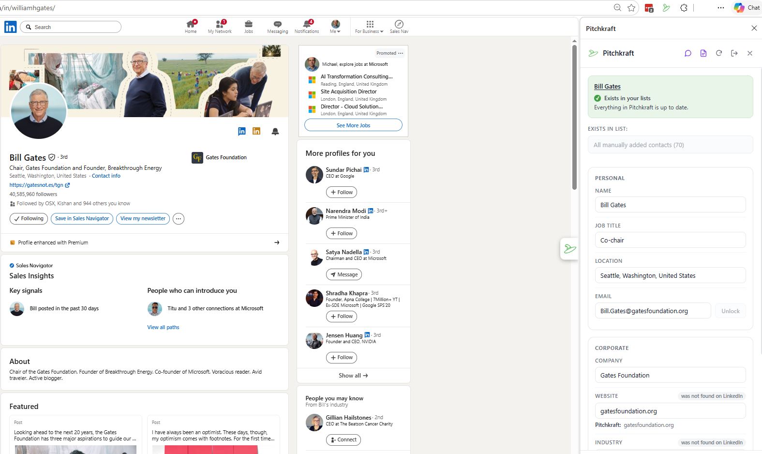This screenshot has width=762, height=454.
Task: Click the Profile enhanced with Premium arrow
Action: click(x=277, y=242)
